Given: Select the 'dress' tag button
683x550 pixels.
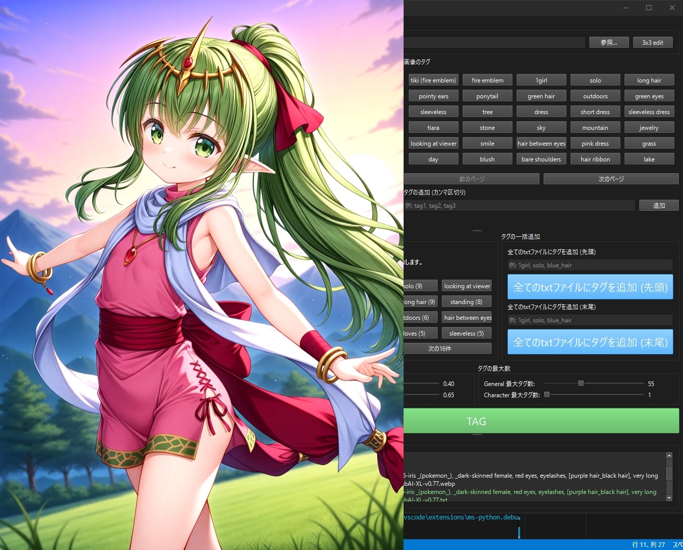Looking at the screenshot, I should pos(541,112).
